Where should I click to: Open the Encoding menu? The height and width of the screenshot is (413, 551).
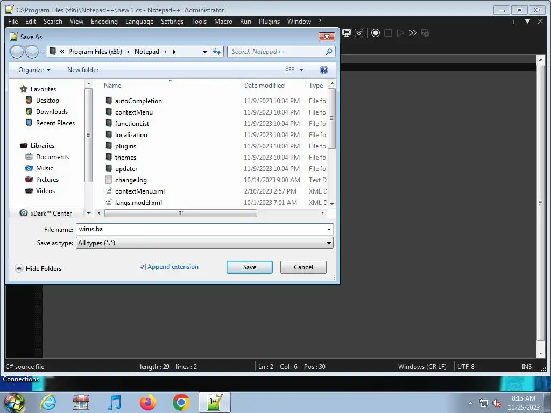[104, 22]
